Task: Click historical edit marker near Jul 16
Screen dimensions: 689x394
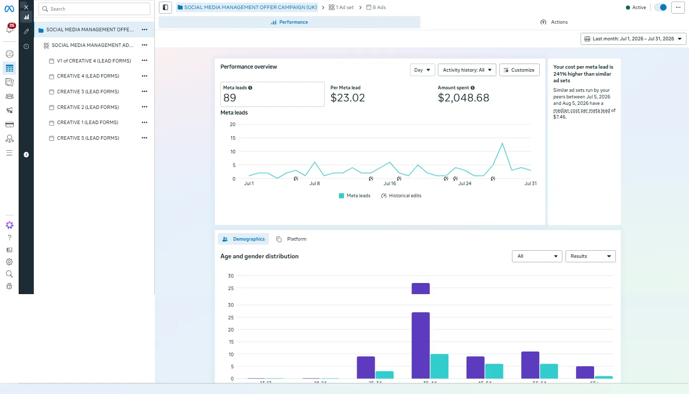Action: pyautogui.click(x=399, y=179)
